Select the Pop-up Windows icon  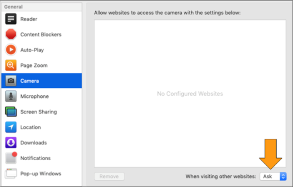pos(11,173)
